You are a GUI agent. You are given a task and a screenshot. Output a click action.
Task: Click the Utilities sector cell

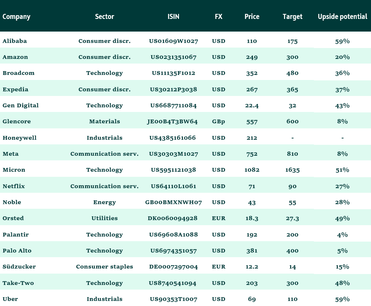point(105,218)
